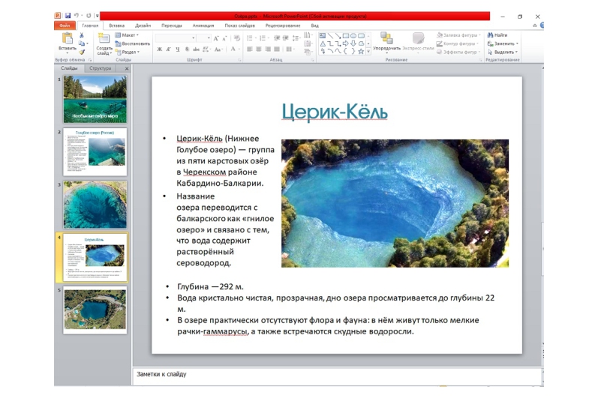This screenshot has width=598, height=398.
Task: Toggle strikethrough abc formatting
Action: pyautogui.click(x=196, y=49)
